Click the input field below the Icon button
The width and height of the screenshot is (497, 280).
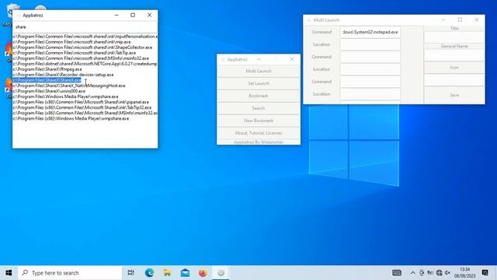pyautogui.click(x=454, y=80)
